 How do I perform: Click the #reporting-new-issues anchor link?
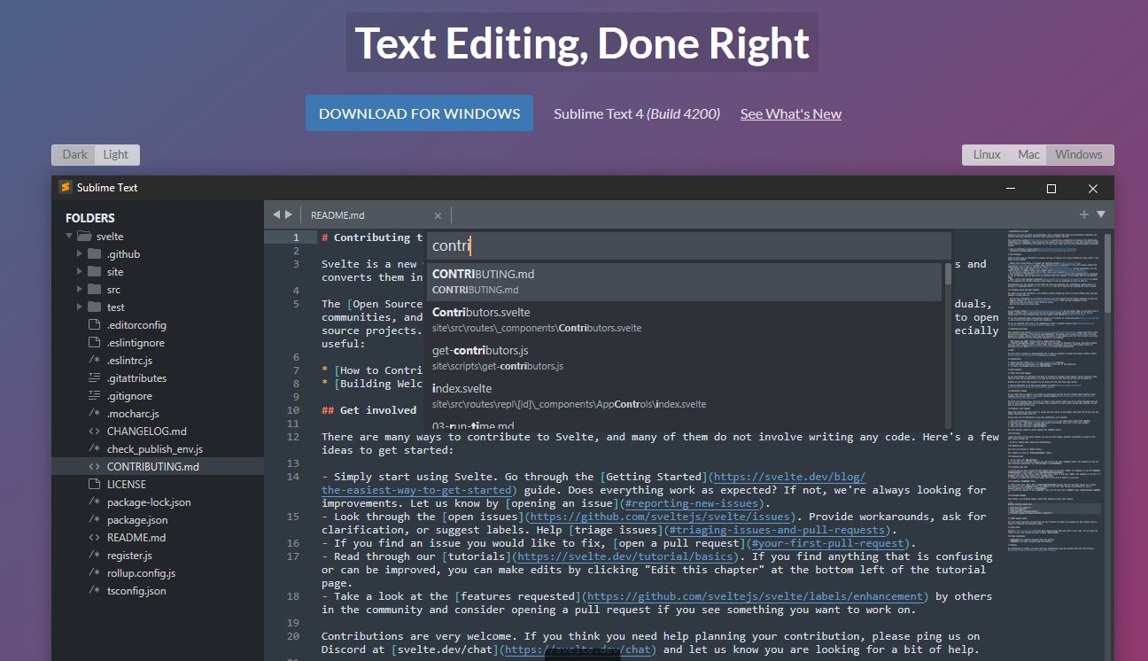(x=693, y=503)
